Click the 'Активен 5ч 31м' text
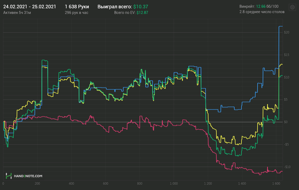This screenshot has height=190, width=299. 17,13
